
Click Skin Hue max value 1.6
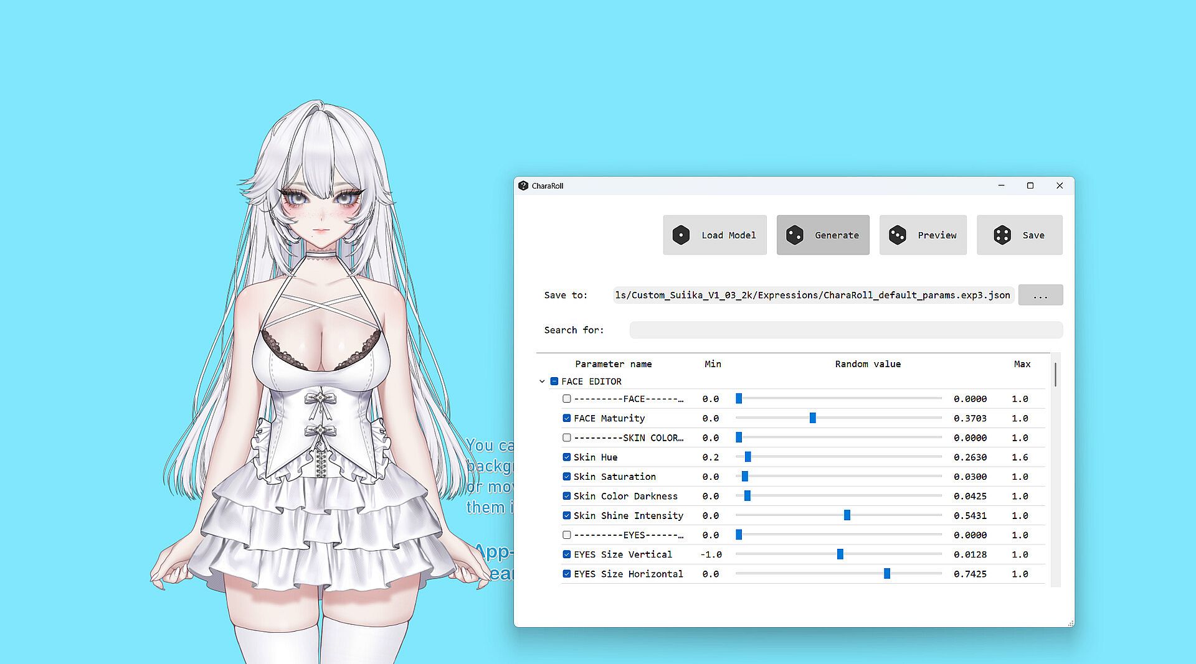pos(1020,457)
